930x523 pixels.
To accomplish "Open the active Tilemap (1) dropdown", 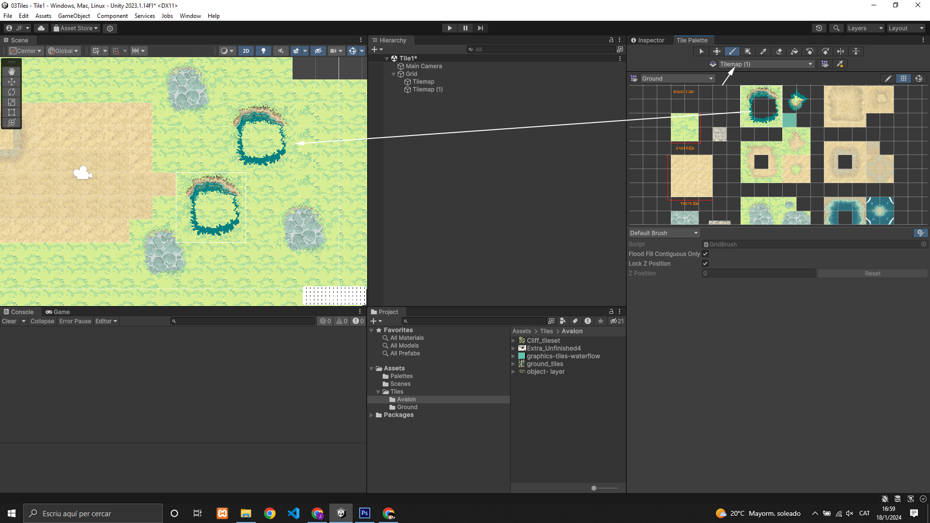I will tap(765, 64).
